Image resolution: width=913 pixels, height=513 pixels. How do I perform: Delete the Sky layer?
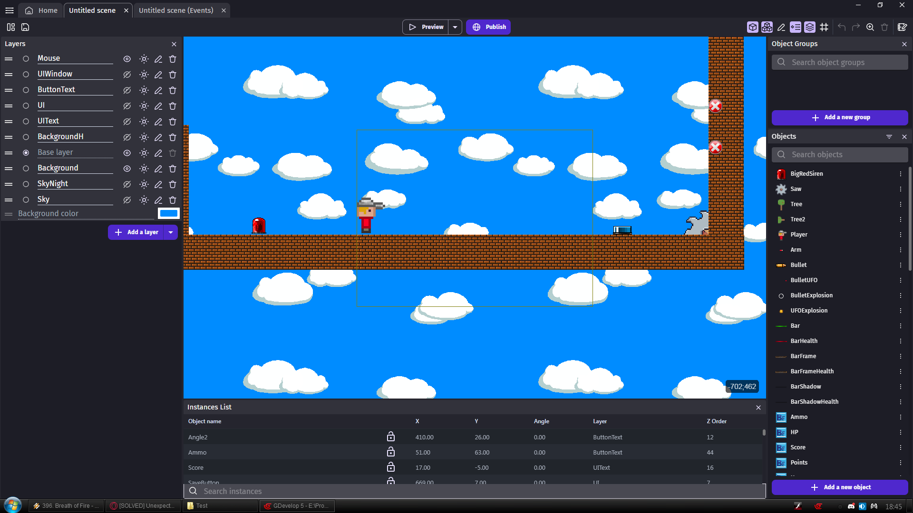pos(173,200)
